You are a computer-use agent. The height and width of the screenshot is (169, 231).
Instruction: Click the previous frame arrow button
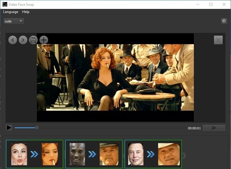click(13, 40)
